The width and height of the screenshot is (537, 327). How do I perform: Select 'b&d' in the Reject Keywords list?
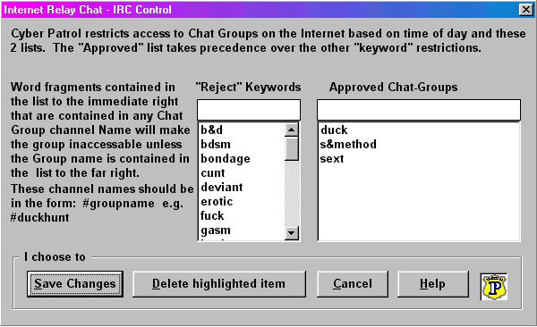tap(242, 130)
